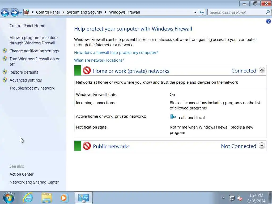This screenshot has width=272, height=204.
Task: Click Home or work (private) networks heading
Action: point(131,71)
